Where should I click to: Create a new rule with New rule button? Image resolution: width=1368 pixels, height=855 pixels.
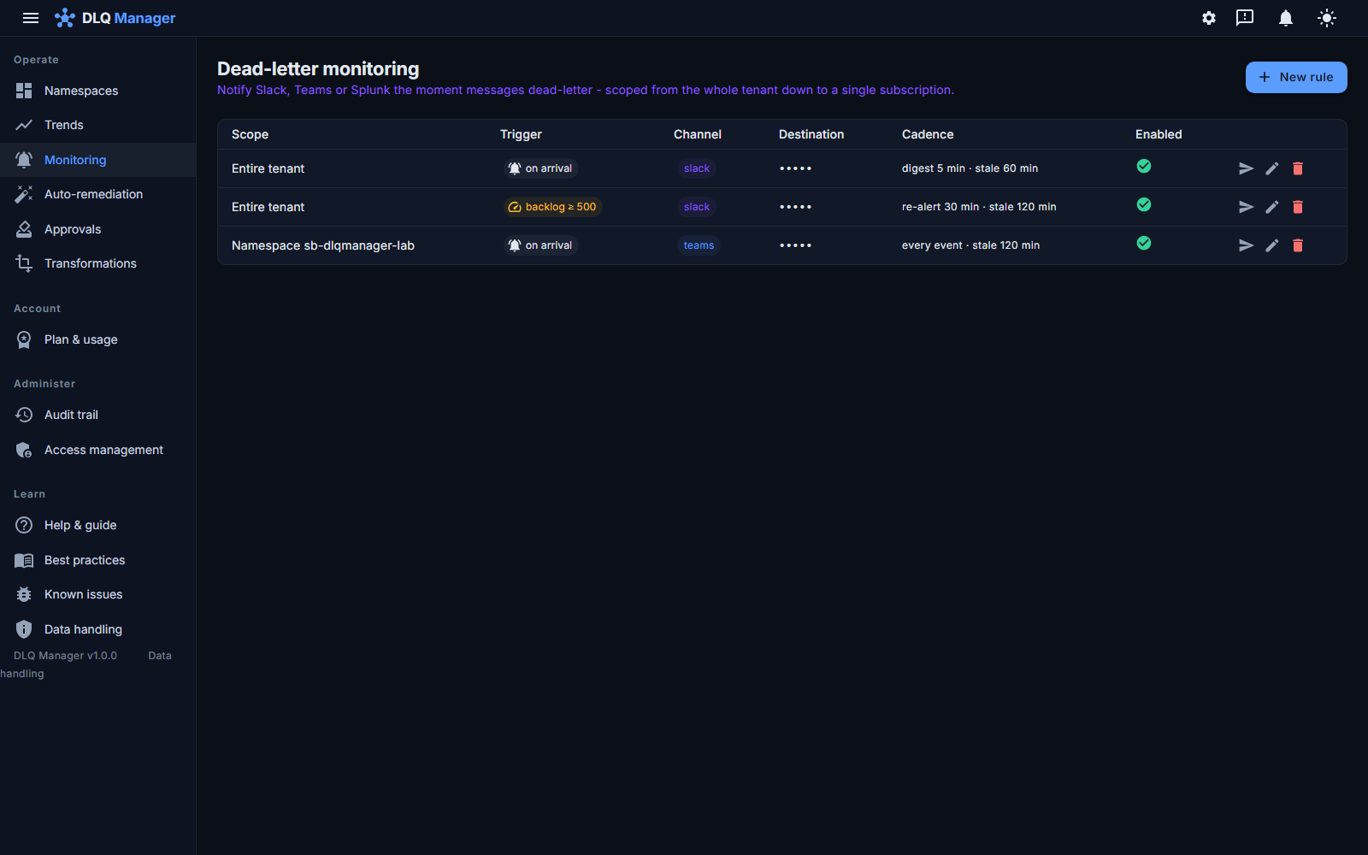coord(1296,77)
